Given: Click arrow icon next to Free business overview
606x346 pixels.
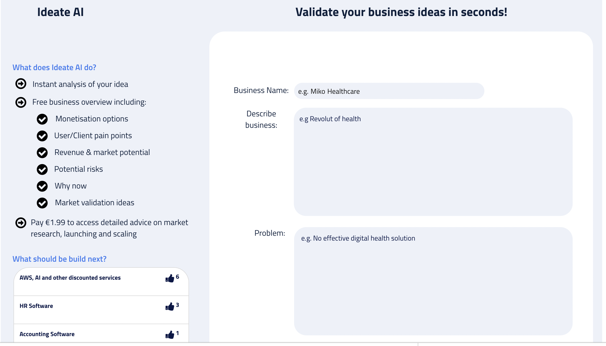Looking at the screenshot, I should [21, 102].
